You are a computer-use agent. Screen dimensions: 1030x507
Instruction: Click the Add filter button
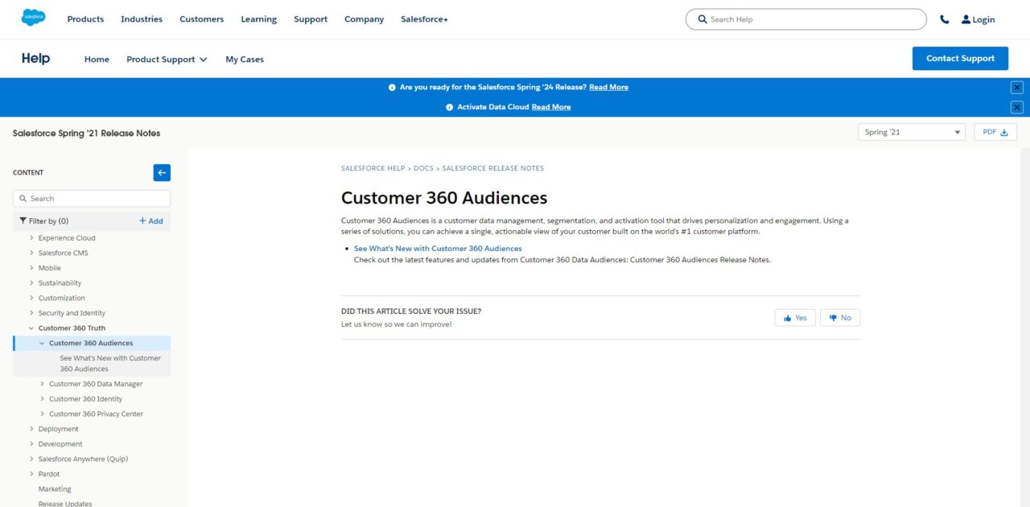coord(150,221)
